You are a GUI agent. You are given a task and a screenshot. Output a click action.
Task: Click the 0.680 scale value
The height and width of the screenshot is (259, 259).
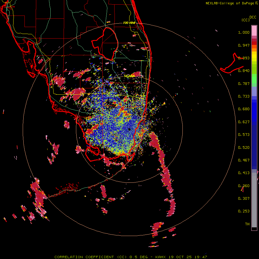tap(244, 109)
